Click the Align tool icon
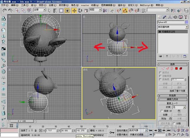 coord(179,11)
